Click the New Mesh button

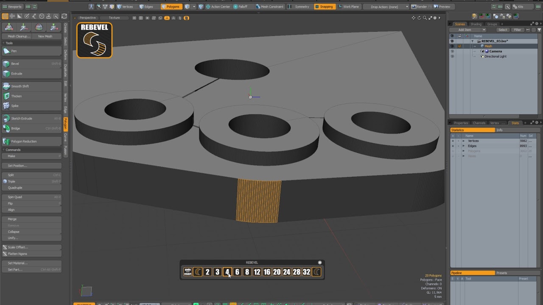tap(45, 36)
